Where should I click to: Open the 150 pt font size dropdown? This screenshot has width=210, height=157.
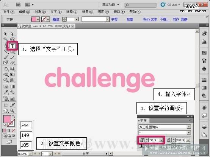click(161, 140)
